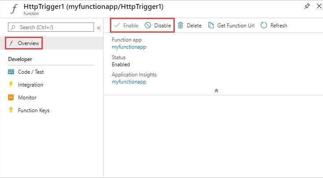
Task: Click the Enable button label
Action: (131, 25)
